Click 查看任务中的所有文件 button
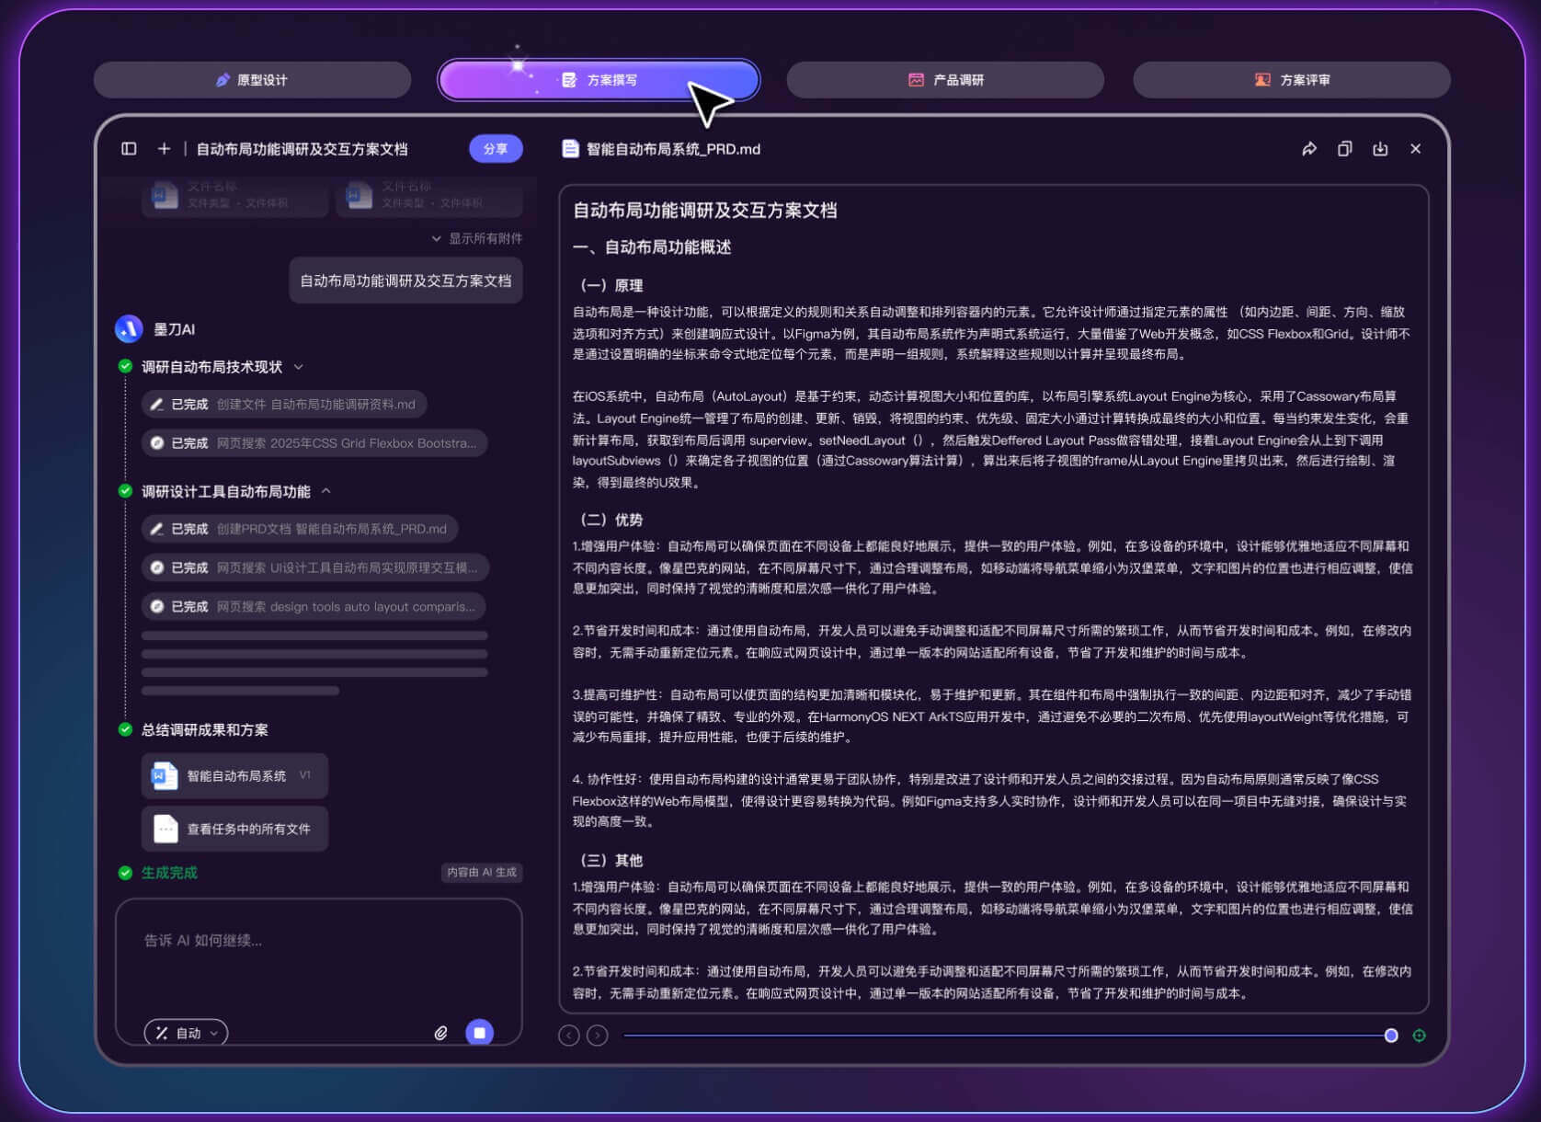The height and width of the screenshot is (1122, 1541). coord(234,828)
